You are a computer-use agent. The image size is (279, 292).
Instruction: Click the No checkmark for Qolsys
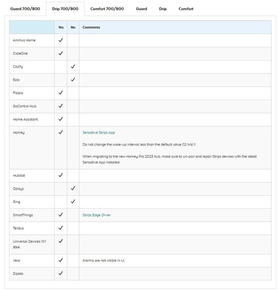(73, 189)
